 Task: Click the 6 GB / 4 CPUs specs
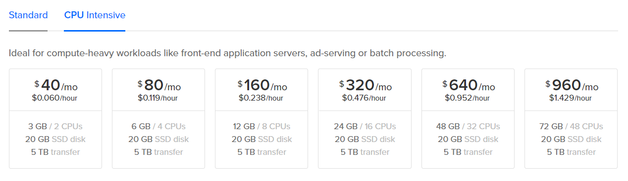tap(158, 126)
